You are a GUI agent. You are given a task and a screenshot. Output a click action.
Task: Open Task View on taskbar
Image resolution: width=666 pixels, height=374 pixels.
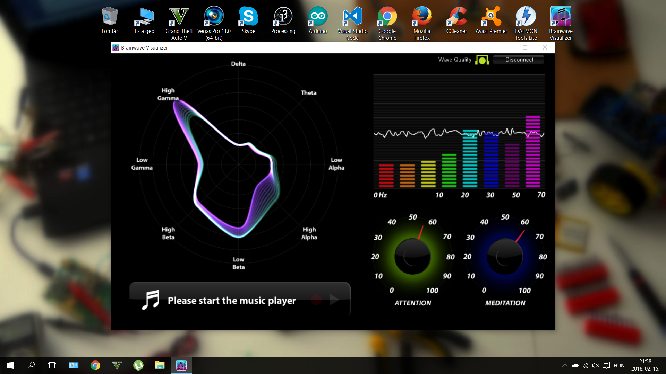[x=52, y=365]
